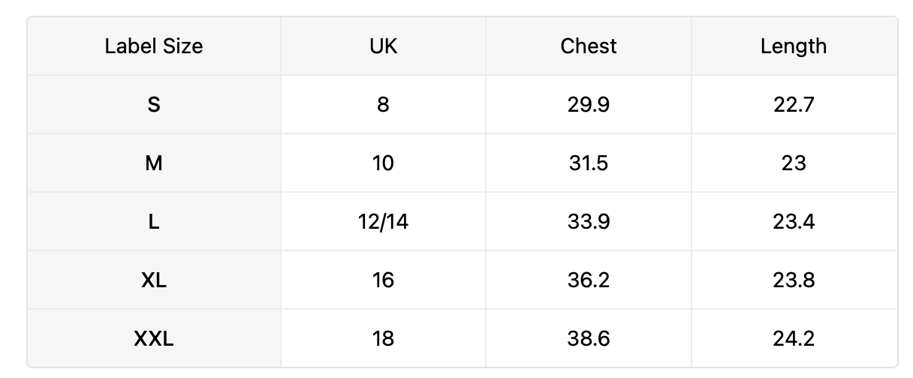Viewport: 913px width, 378px height.
Task: Select UK size 18 cell
Action: coord(384,338)
